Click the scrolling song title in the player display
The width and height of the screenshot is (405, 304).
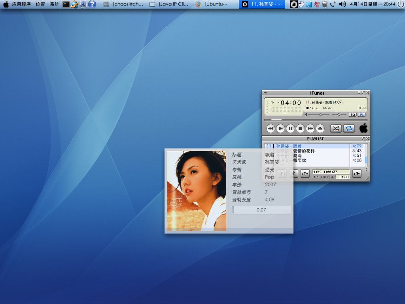324,103
